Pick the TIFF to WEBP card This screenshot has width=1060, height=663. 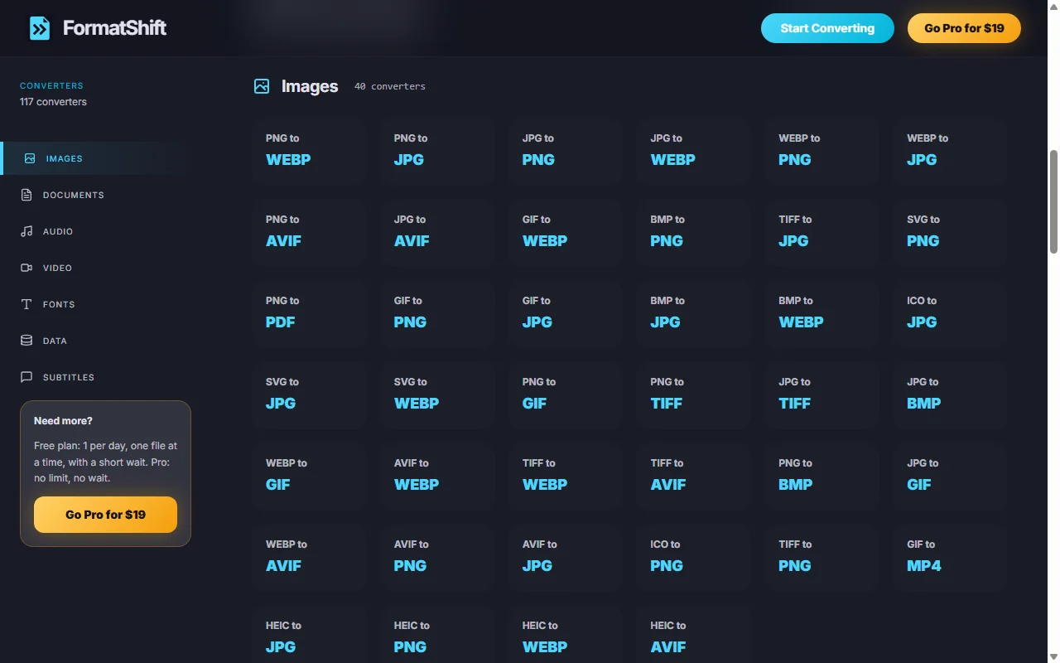click(566, 475)
